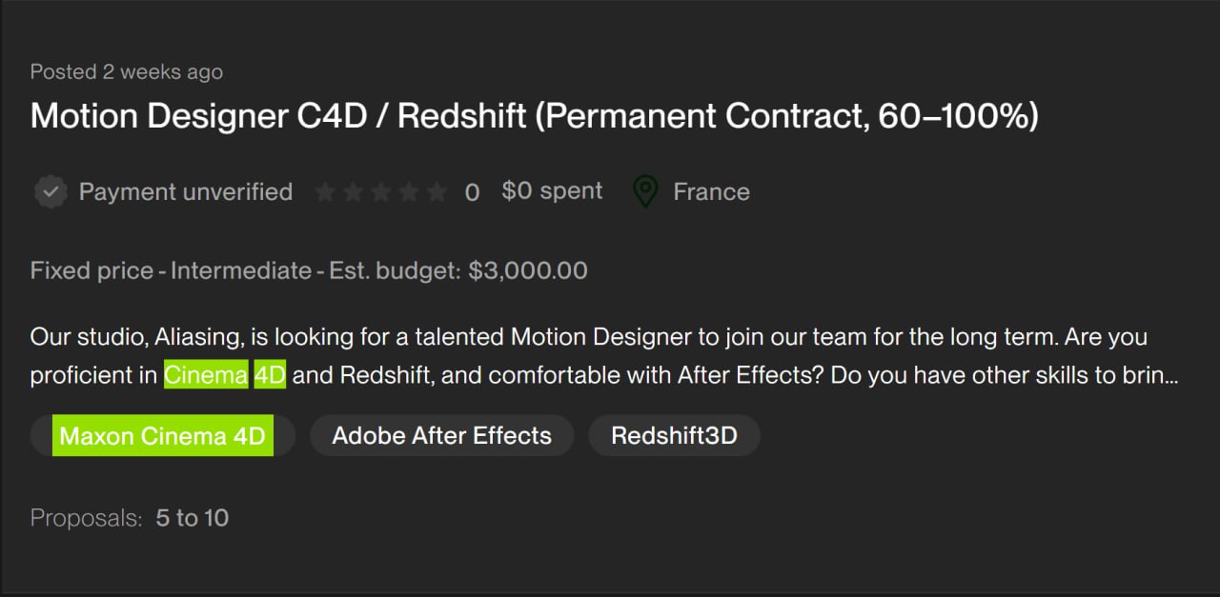Image resolution: width=1220 pixels, height=597 pixels.
Task: Select the Maxon Cinema 4D skill tag
Action: point(162,436)
